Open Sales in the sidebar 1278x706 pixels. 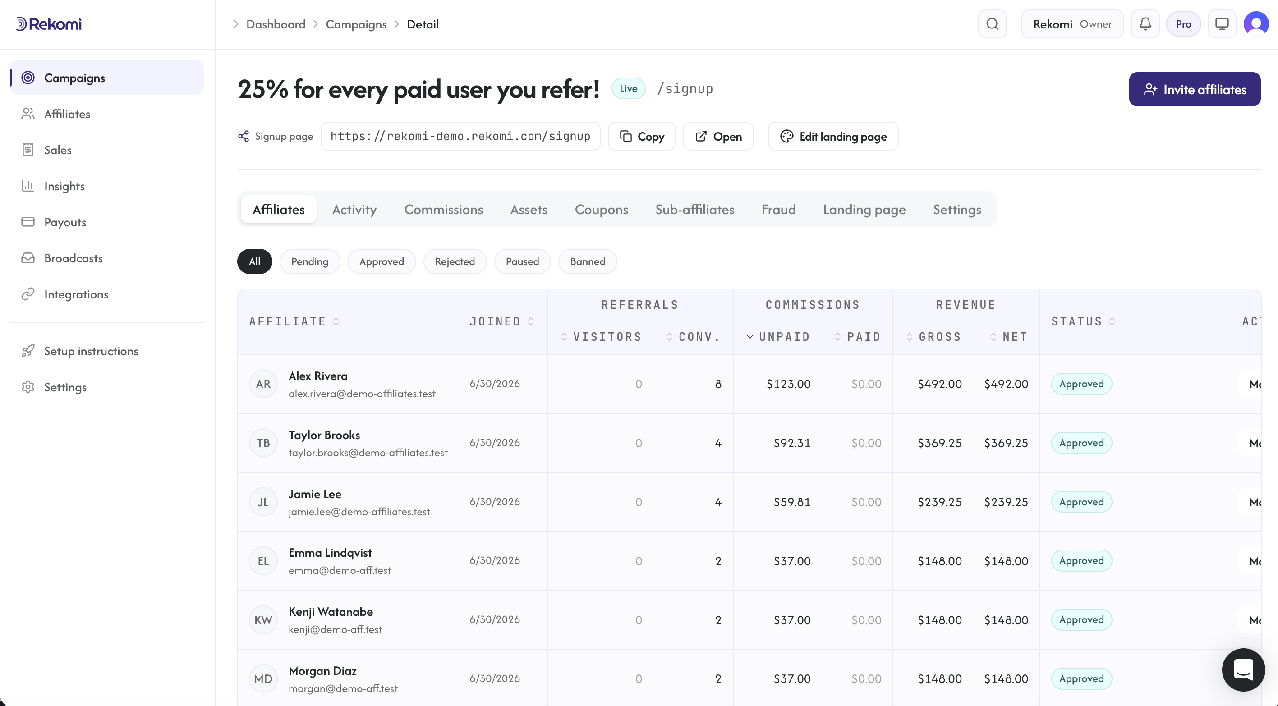coord(107,150)
